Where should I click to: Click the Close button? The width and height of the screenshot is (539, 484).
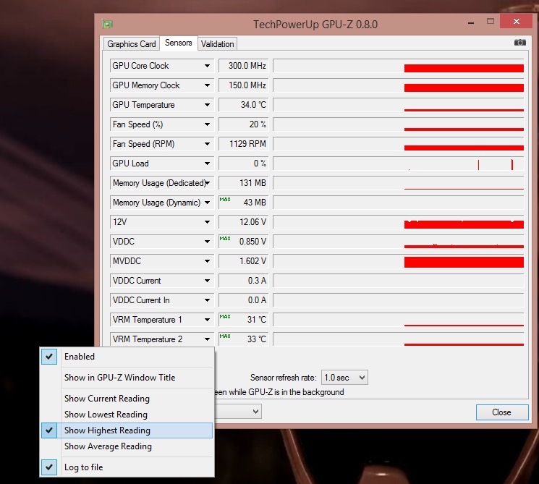(x=502, y=412)
